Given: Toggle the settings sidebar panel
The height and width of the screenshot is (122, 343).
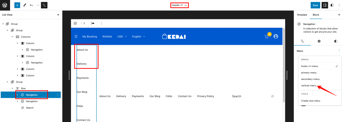Looking at the screenshot, I should coord(325,5).
